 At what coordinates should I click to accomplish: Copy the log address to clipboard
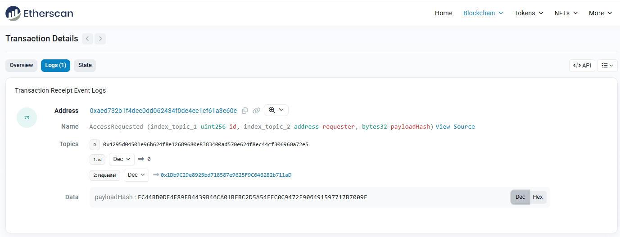tap(245, 111)
